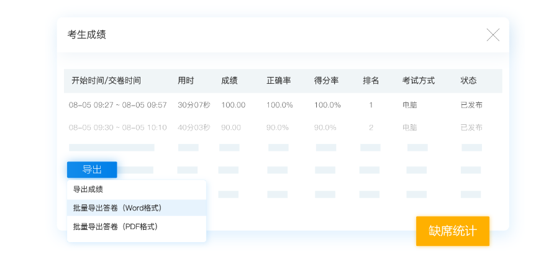This screenshot has height=267, width=559.
Task: Click the 已发布 status in first row
Action: (x=471, y=105)
